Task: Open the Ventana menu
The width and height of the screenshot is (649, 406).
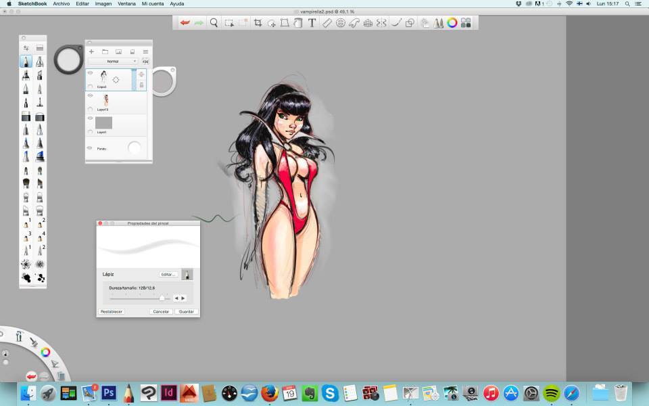Action: [x=126, y=3]
